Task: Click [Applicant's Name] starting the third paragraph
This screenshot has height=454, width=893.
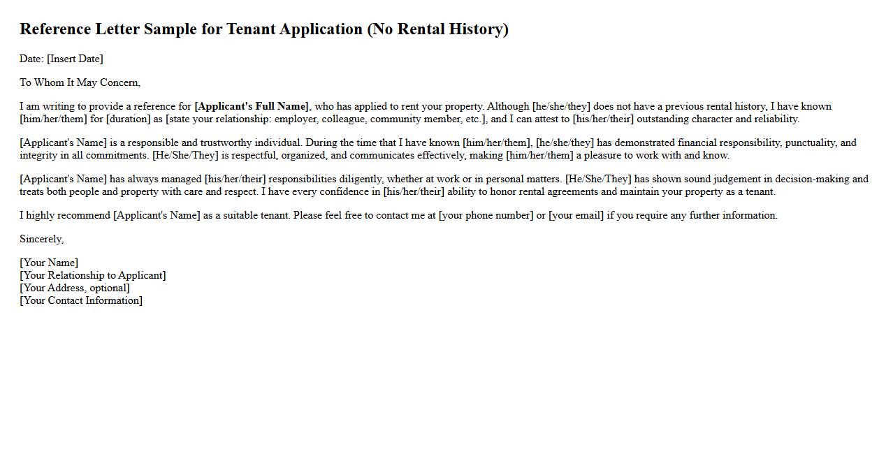Action: [x=63, y=179]
